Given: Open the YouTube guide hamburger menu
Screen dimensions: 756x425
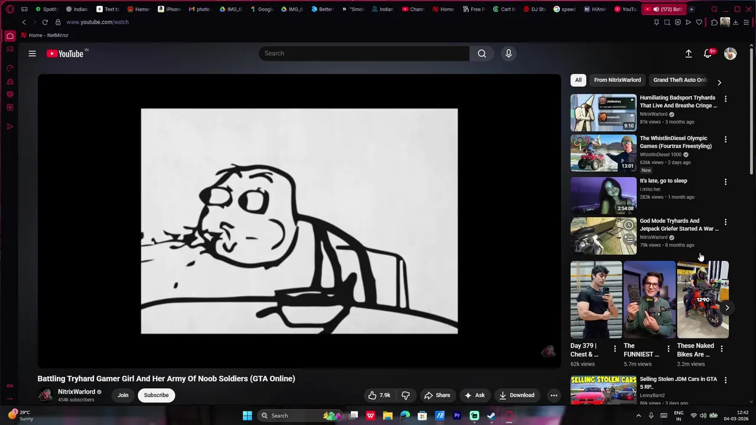Looking at the screenshot, I should pos(32,54).
